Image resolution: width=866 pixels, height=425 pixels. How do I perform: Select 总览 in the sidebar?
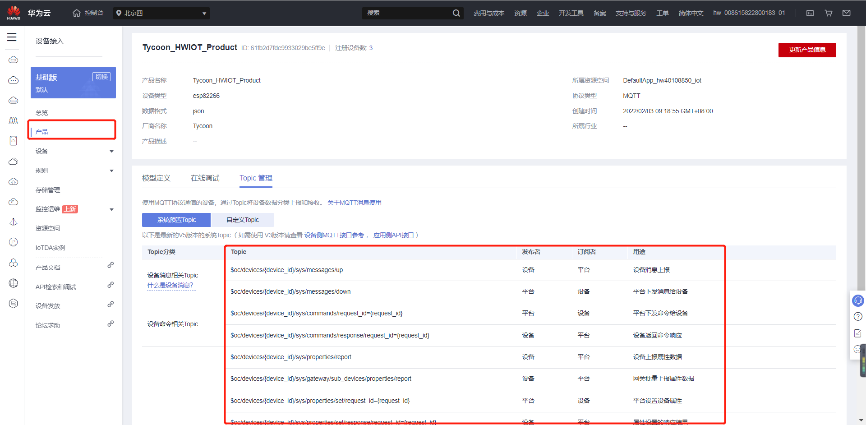point(42,113)
